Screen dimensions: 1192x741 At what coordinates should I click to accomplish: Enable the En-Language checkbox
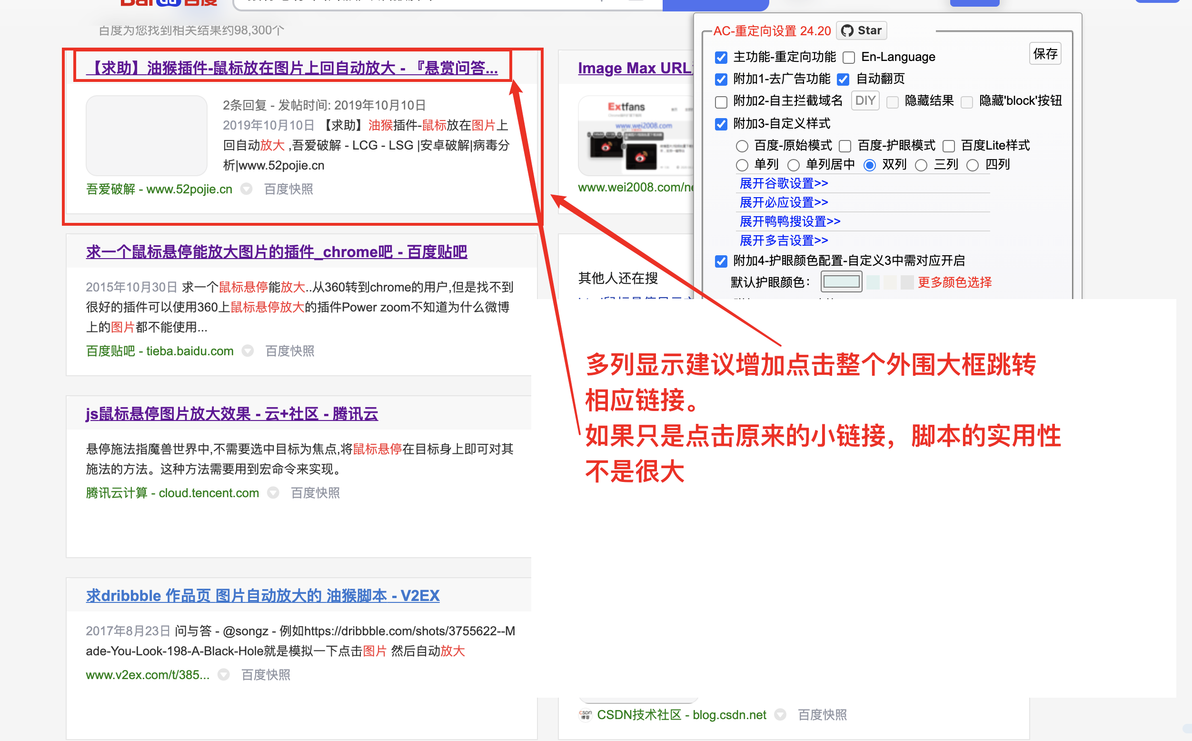(848, 57)
